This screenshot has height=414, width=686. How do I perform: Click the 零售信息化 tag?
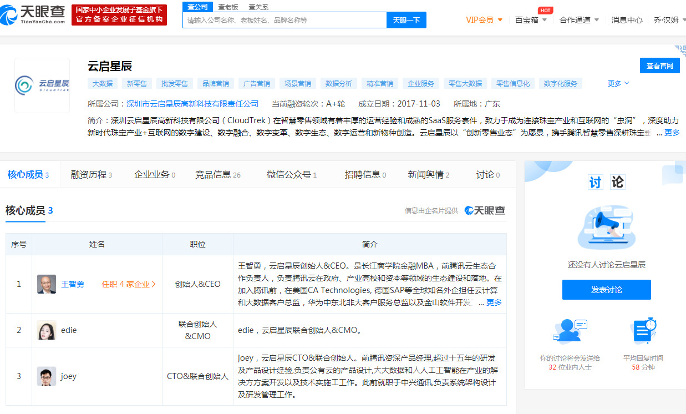[513, 84]
